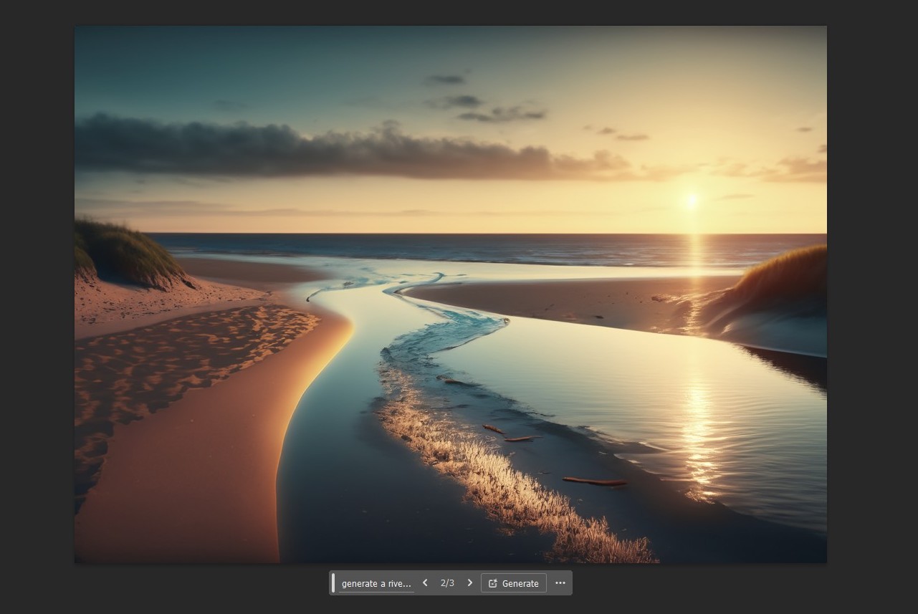This screenshot has width=918, height=614.
Task: Click the driftwood stick in the water
Action: [594, 481]
